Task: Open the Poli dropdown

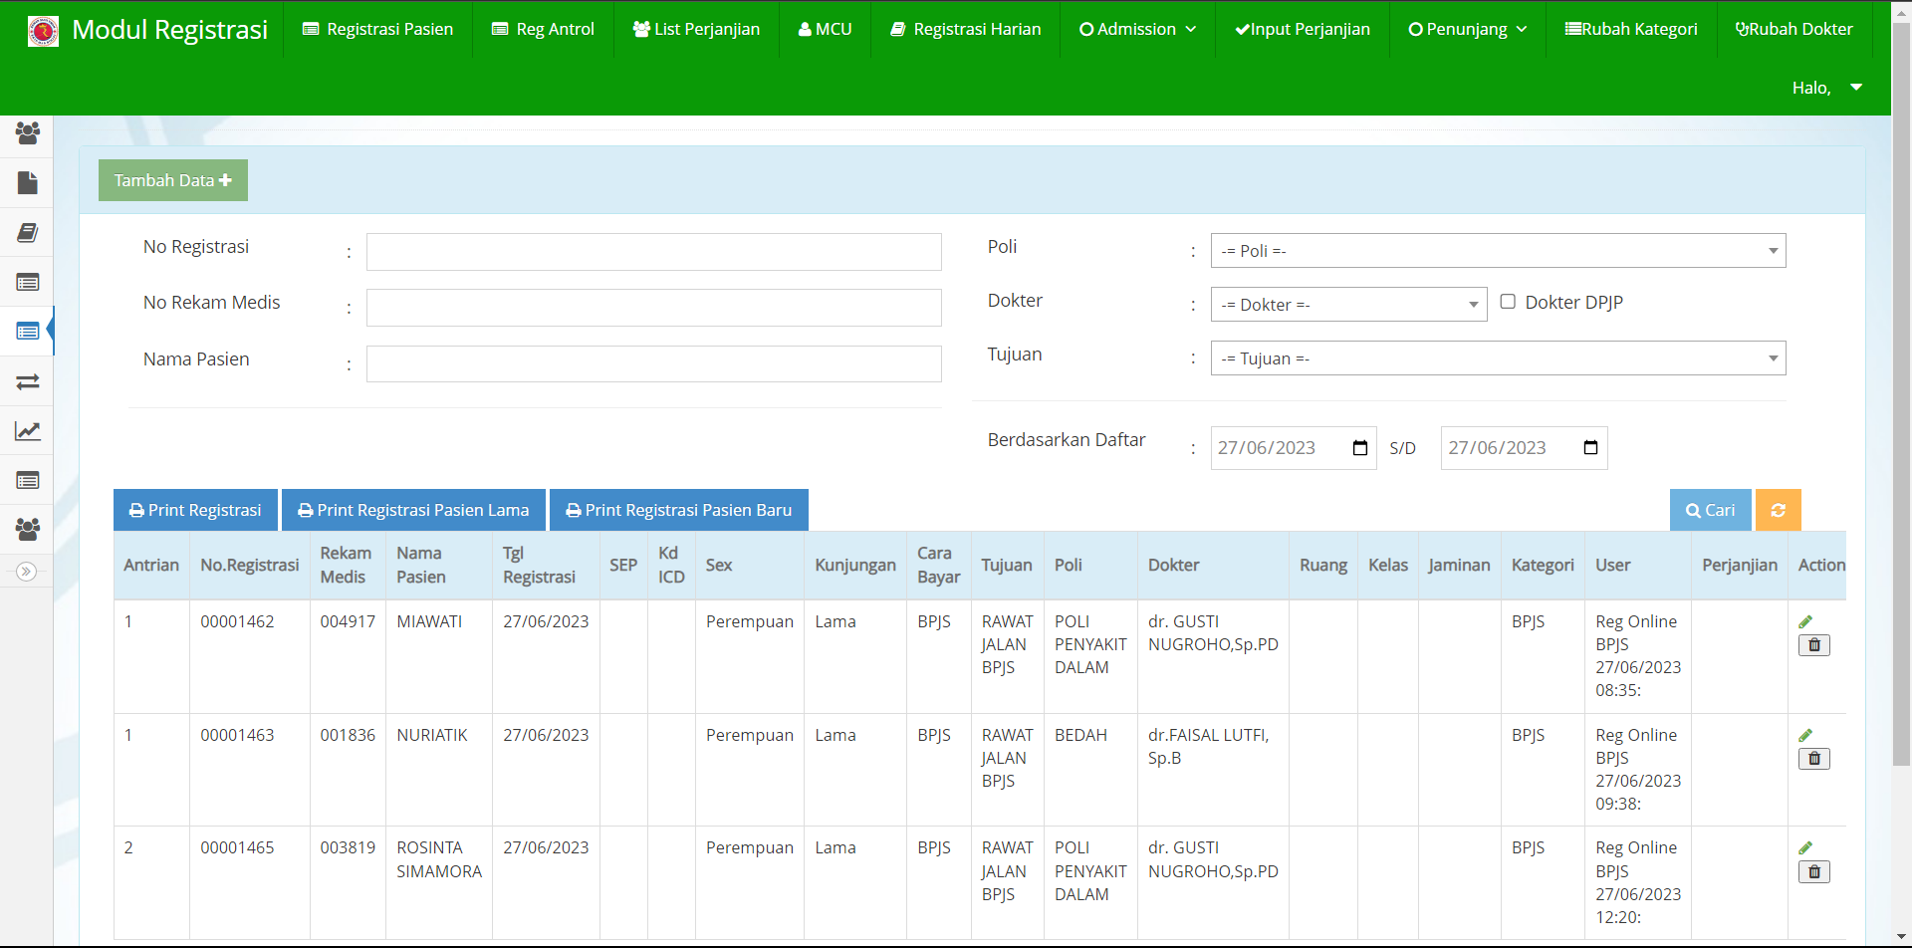Action: pyautogui.click(x=1498, y=251)
